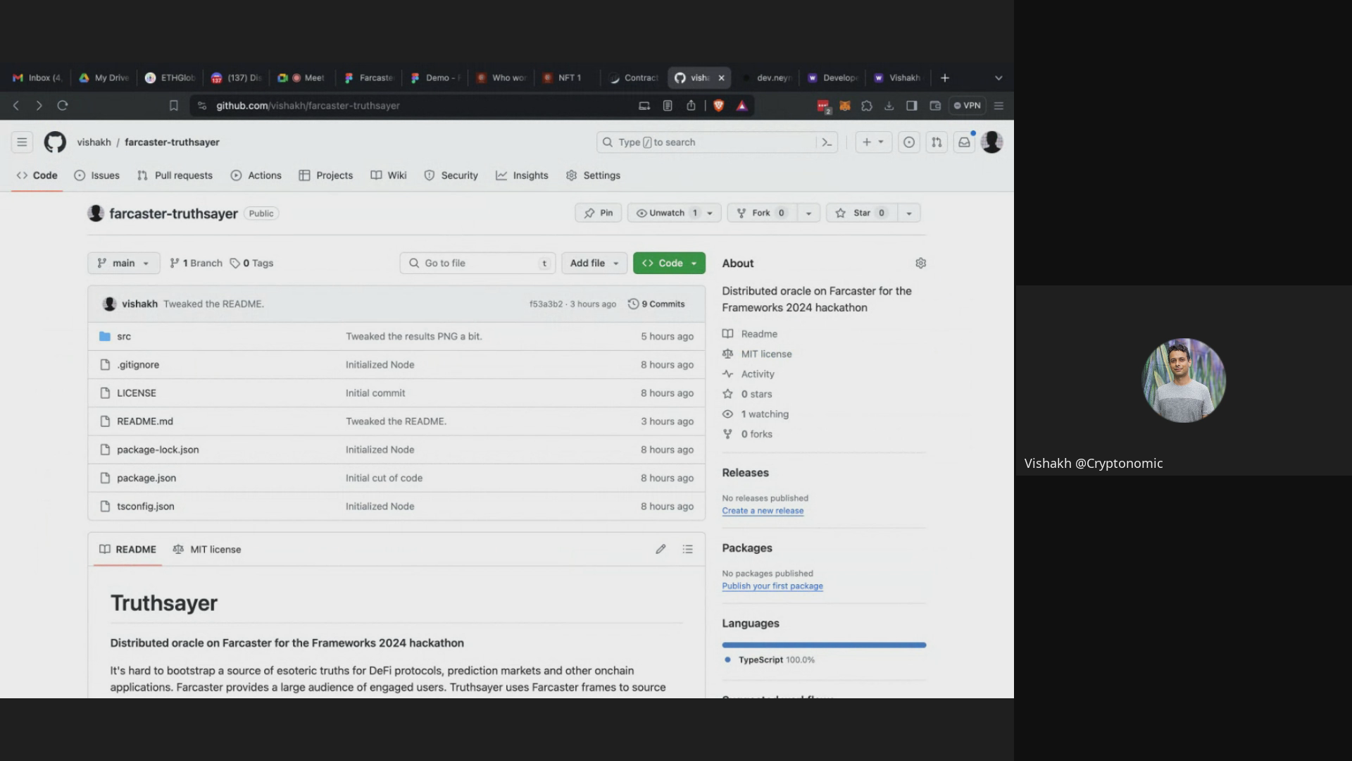Go back with browser back arrow
Viewport: 1352px width, 761px height.
(x=16, y=106)
